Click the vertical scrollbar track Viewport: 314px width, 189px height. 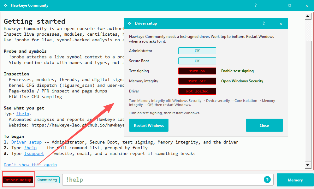tap(308, 91)
